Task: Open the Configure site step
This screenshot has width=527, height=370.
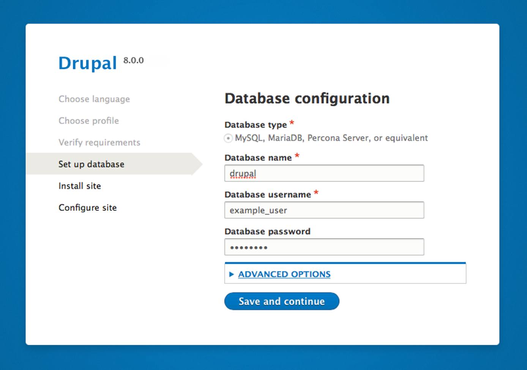Action: (87, 208)
